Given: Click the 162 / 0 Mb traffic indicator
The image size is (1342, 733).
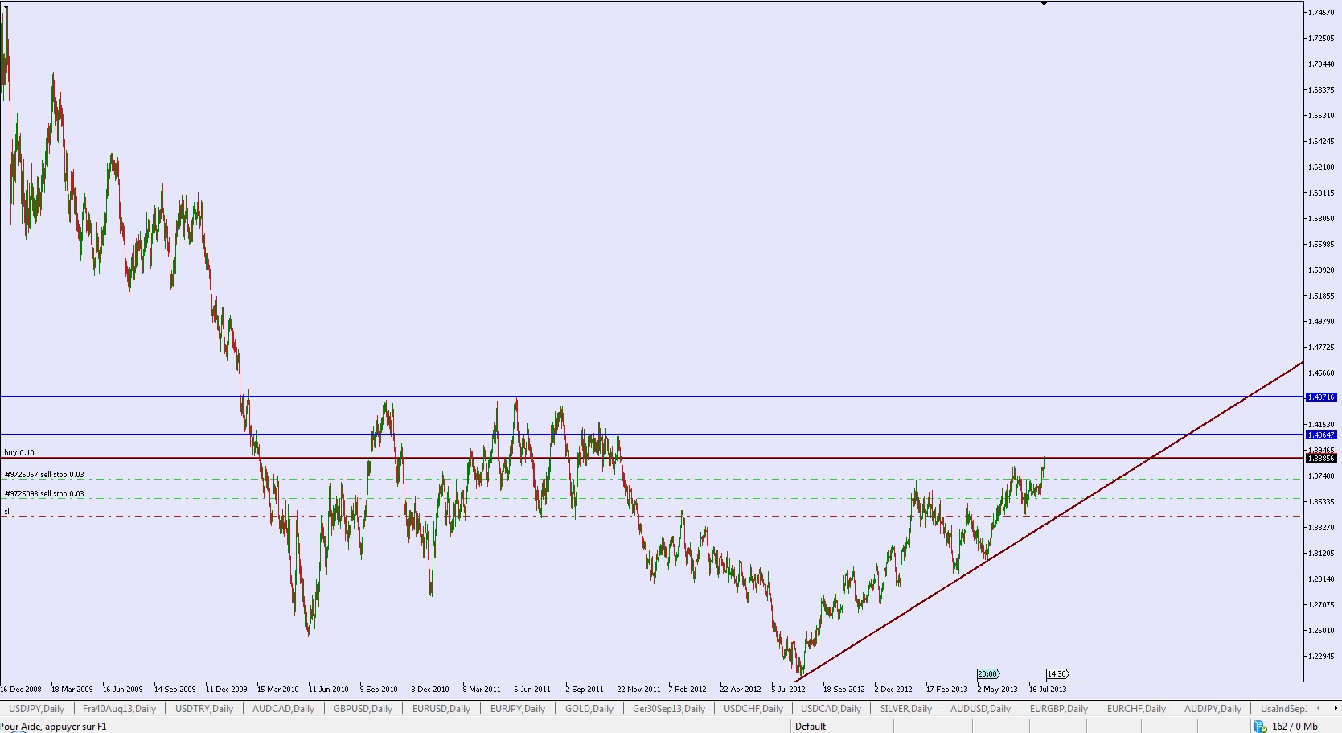Looking at the screenshot, I should (1295, 727).
